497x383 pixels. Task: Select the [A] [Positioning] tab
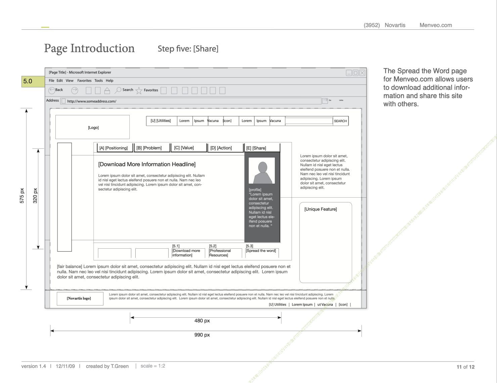115,148
